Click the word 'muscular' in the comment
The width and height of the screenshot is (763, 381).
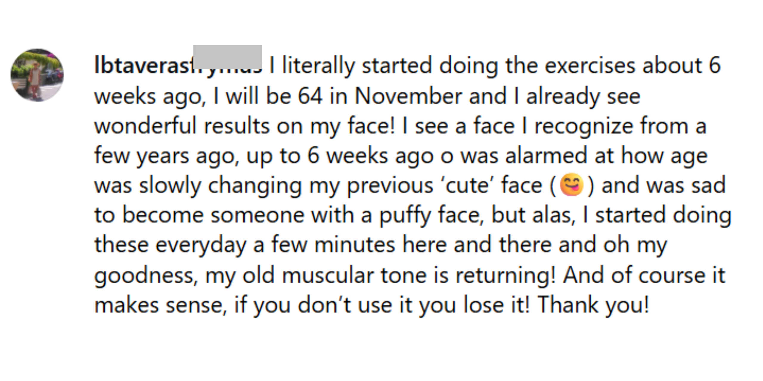pos(328,275)
